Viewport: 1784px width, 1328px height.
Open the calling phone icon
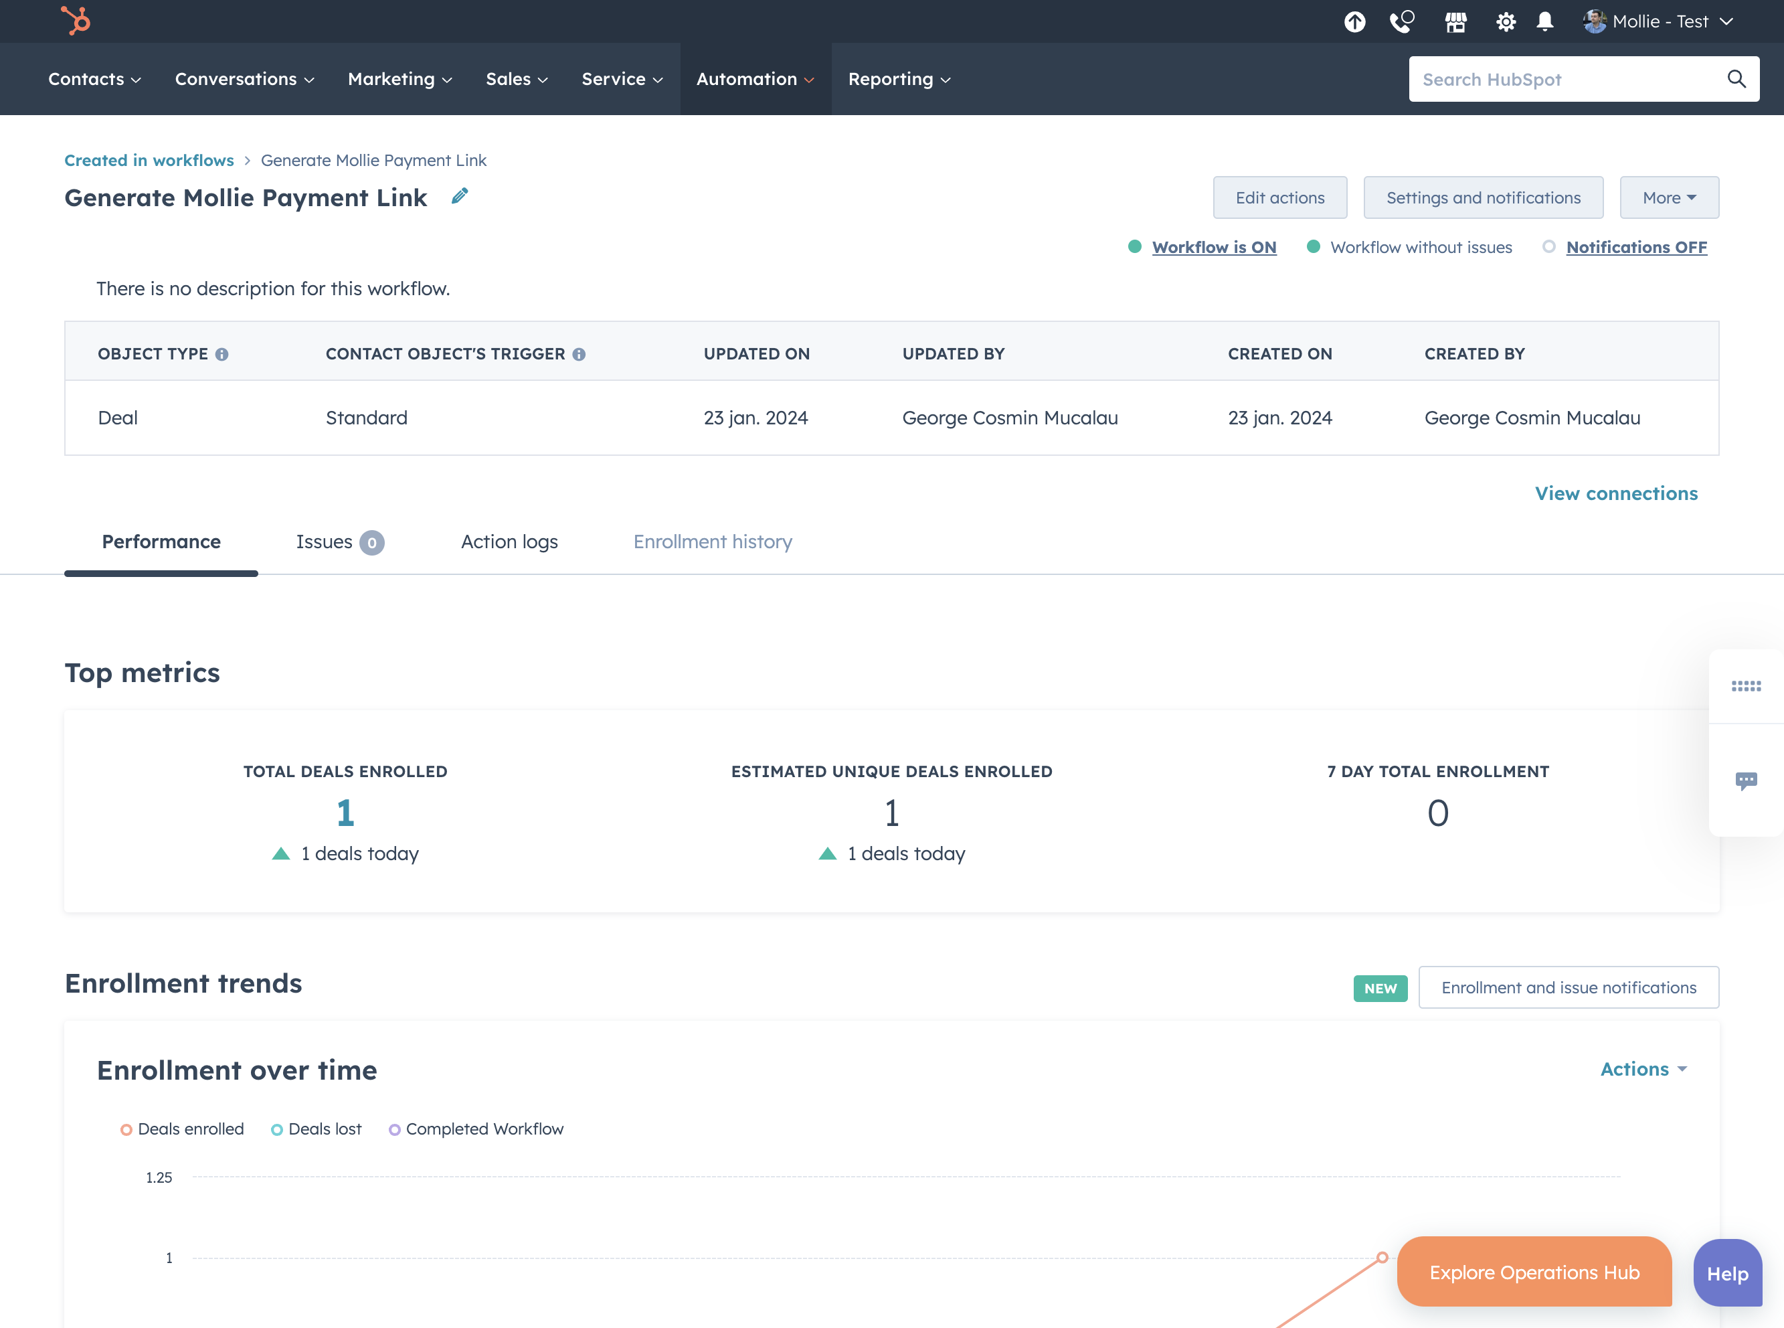[x=1403, y=21]
